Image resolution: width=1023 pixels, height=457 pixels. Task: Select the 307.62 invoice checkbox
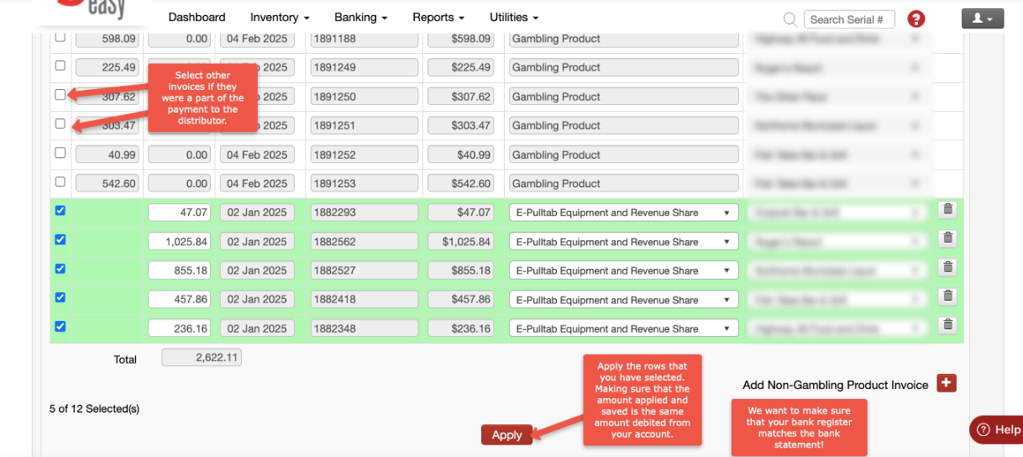pos(60,95)
